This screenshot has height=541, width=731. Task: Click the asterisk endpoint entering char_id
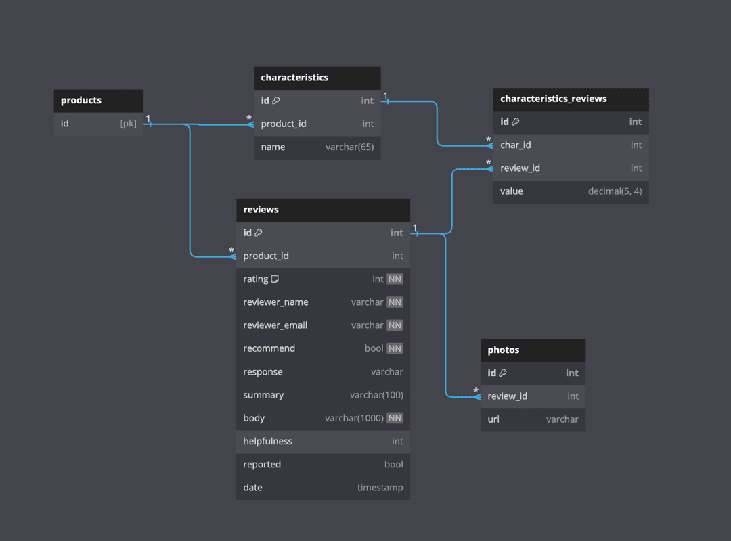point(488,139)
